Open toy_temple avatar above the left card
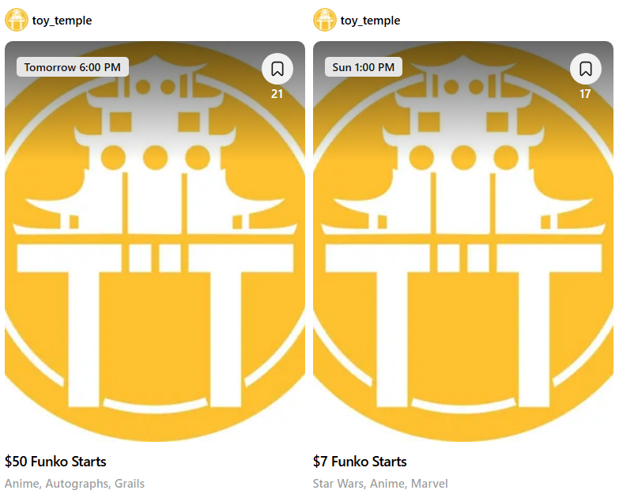 click(16, 20)
